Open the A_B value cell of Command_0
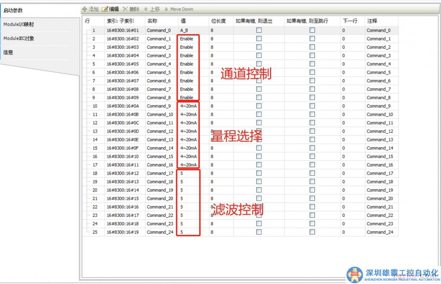The width and height of the screenshot is (441, 284). [x=184, y=30]
